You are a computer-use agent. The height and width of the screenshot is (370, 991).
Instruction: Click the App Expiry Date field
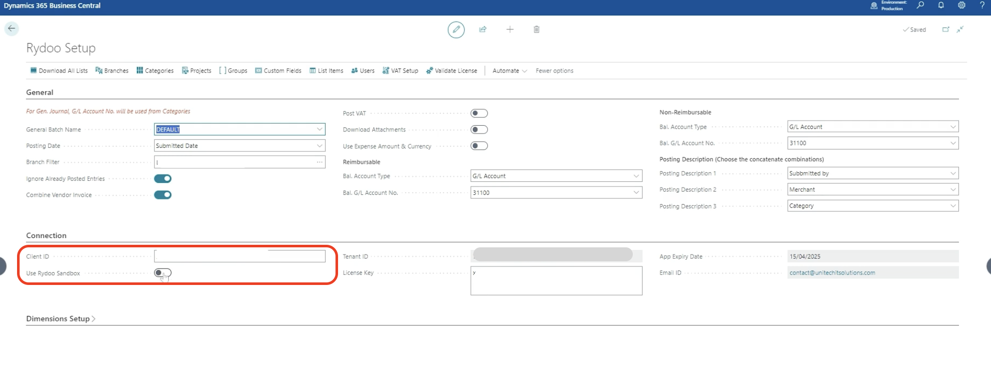pyautogui.click(x=873, y=257)
